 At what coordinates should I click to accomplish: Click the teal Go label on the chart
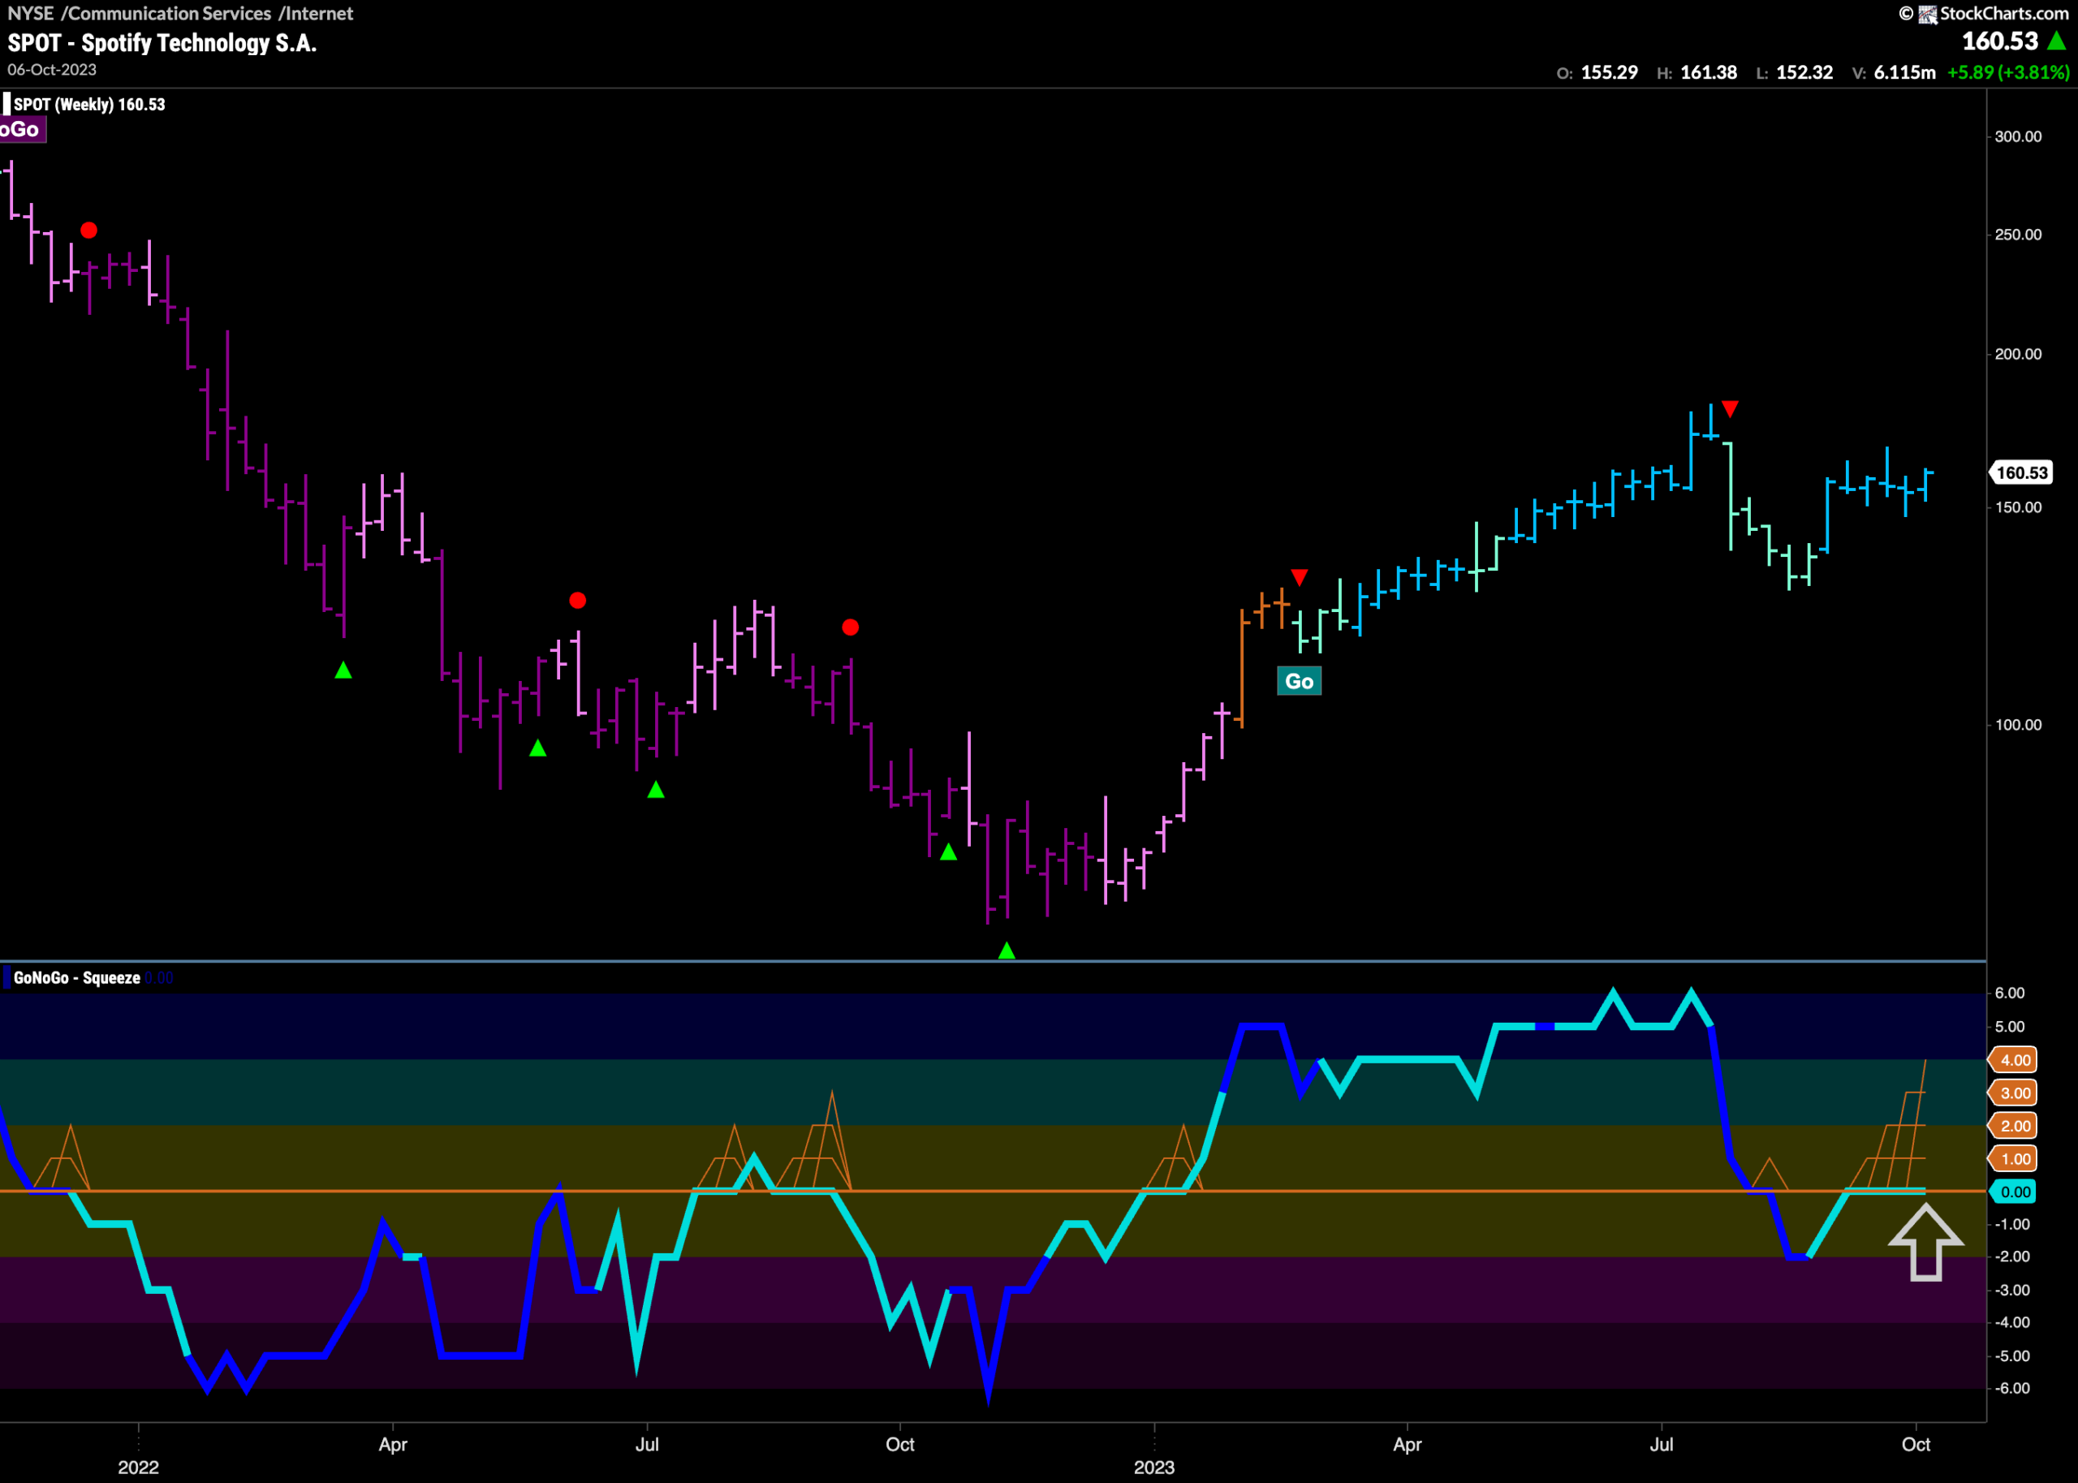[1298, 681]
